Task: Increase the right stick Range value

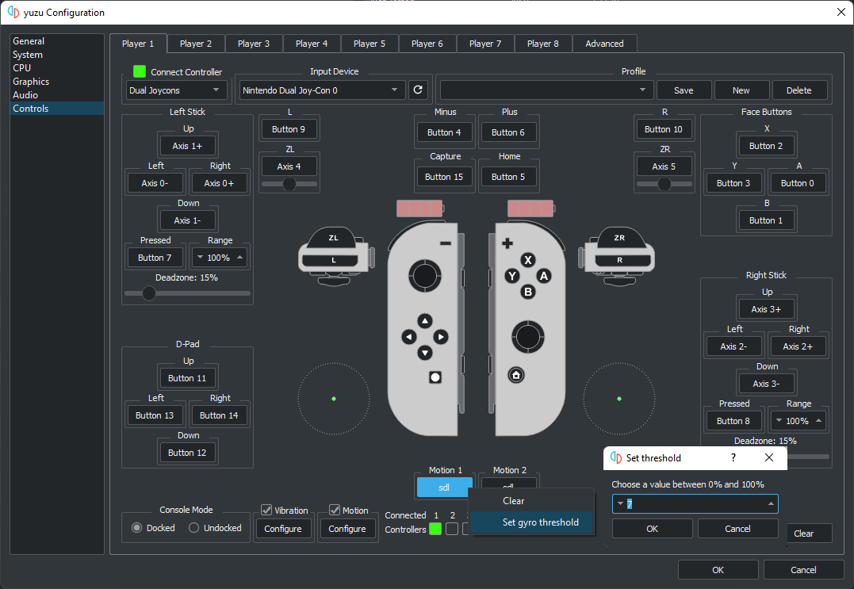Action: [x=818, y=421]
